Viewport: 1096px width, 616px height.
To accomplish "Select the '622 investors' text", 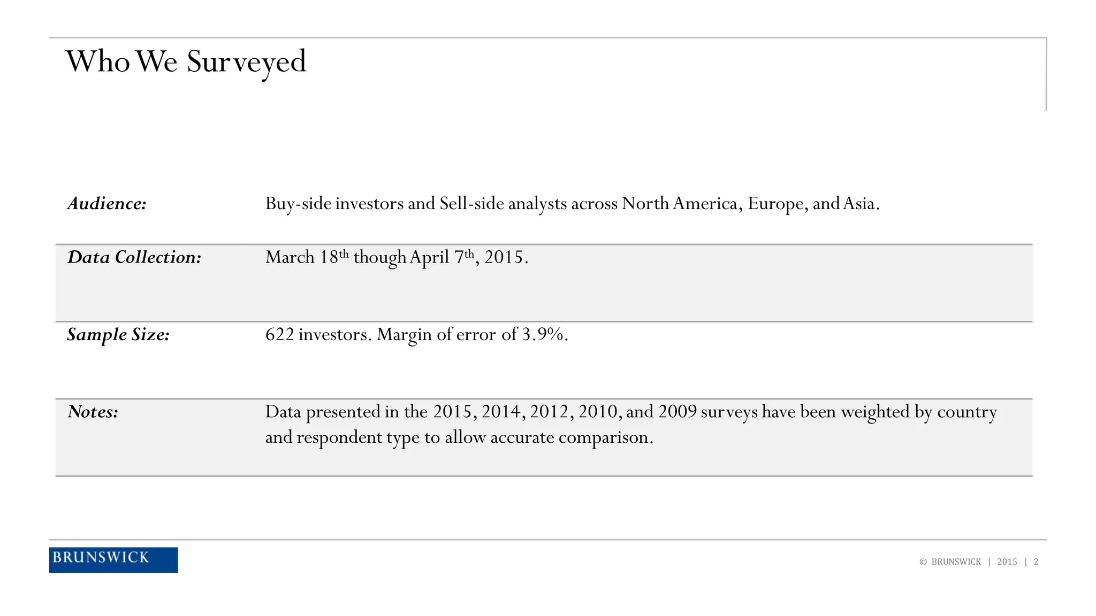I will coord(316,335).
